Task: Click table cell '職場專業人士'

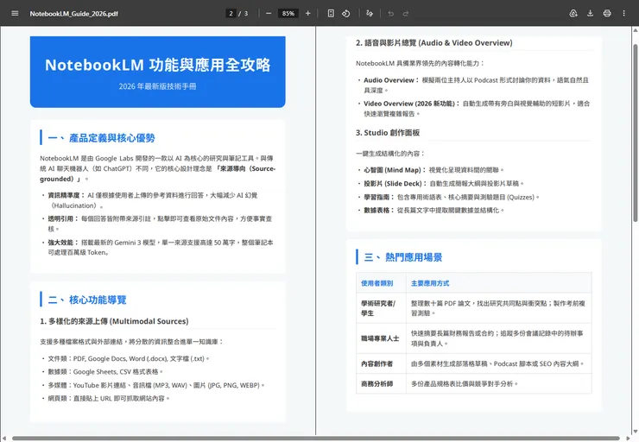Action: pyautogui.click(x=380, y=338)
